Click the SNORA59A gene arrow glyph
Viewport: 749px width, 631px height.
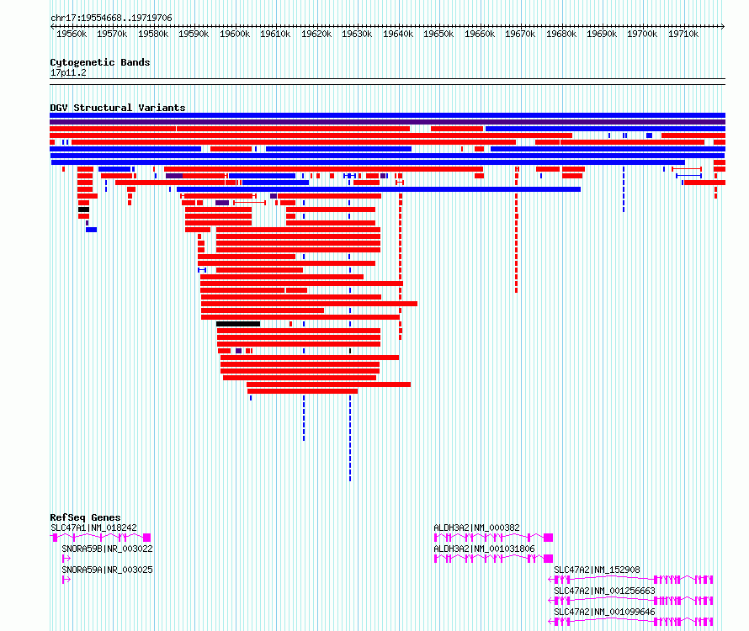pyautogui.click(x=66, y=580)
